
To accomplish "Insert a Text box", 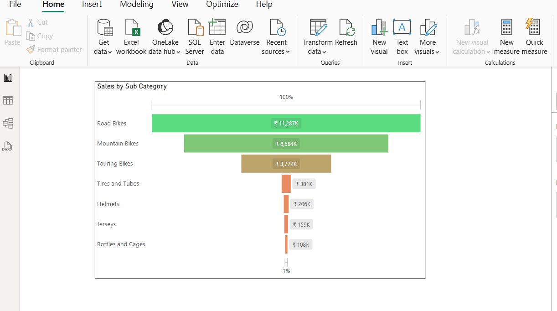I will tap(402, 37).
